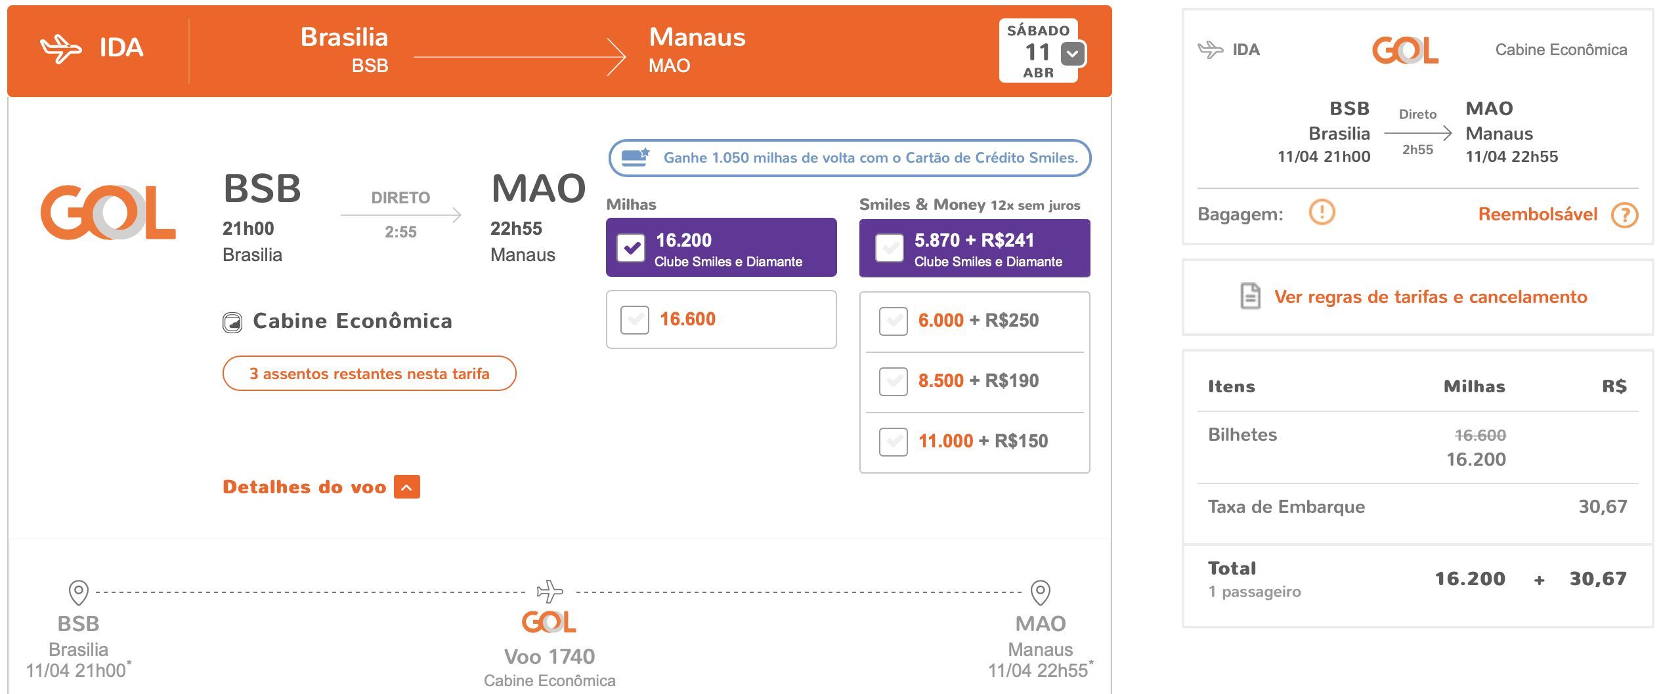Select the 11.000 + R$150 fare

(894, 441)
